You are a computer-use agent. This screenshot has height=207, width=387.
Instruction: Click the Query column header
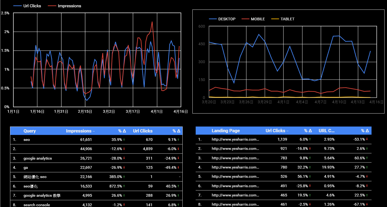[30, 131]
